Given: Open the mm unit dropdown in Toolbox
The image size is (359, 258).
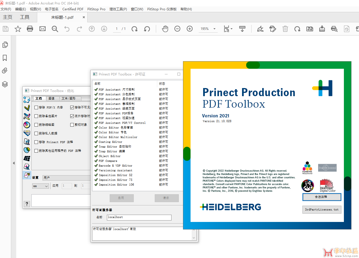Looking at the screenshot, I should (41, 186).
